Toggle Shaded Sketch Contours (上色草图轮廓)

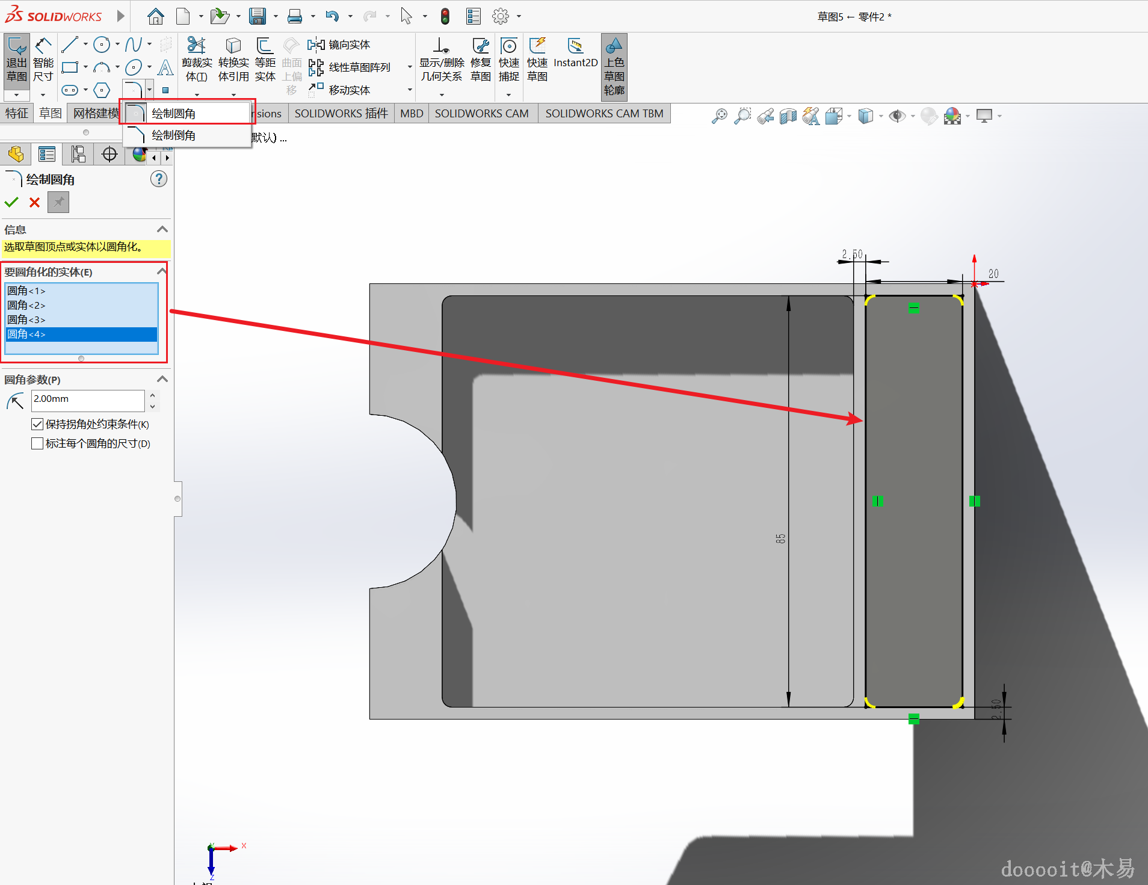[x=614, y=66]
